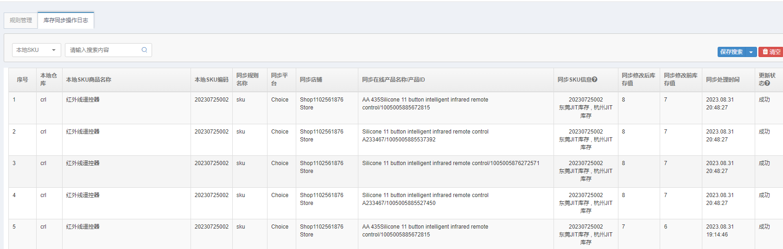Click the 序号 column header

(x=22, y=80)
